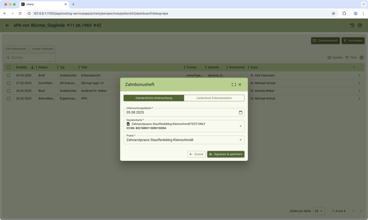The image size is (368, 220).
Task: Select the charly browser tab
Action: (x=44, y=4)
